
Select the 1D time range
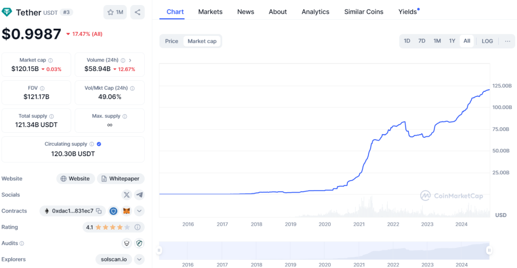click(x=407, y=41)
